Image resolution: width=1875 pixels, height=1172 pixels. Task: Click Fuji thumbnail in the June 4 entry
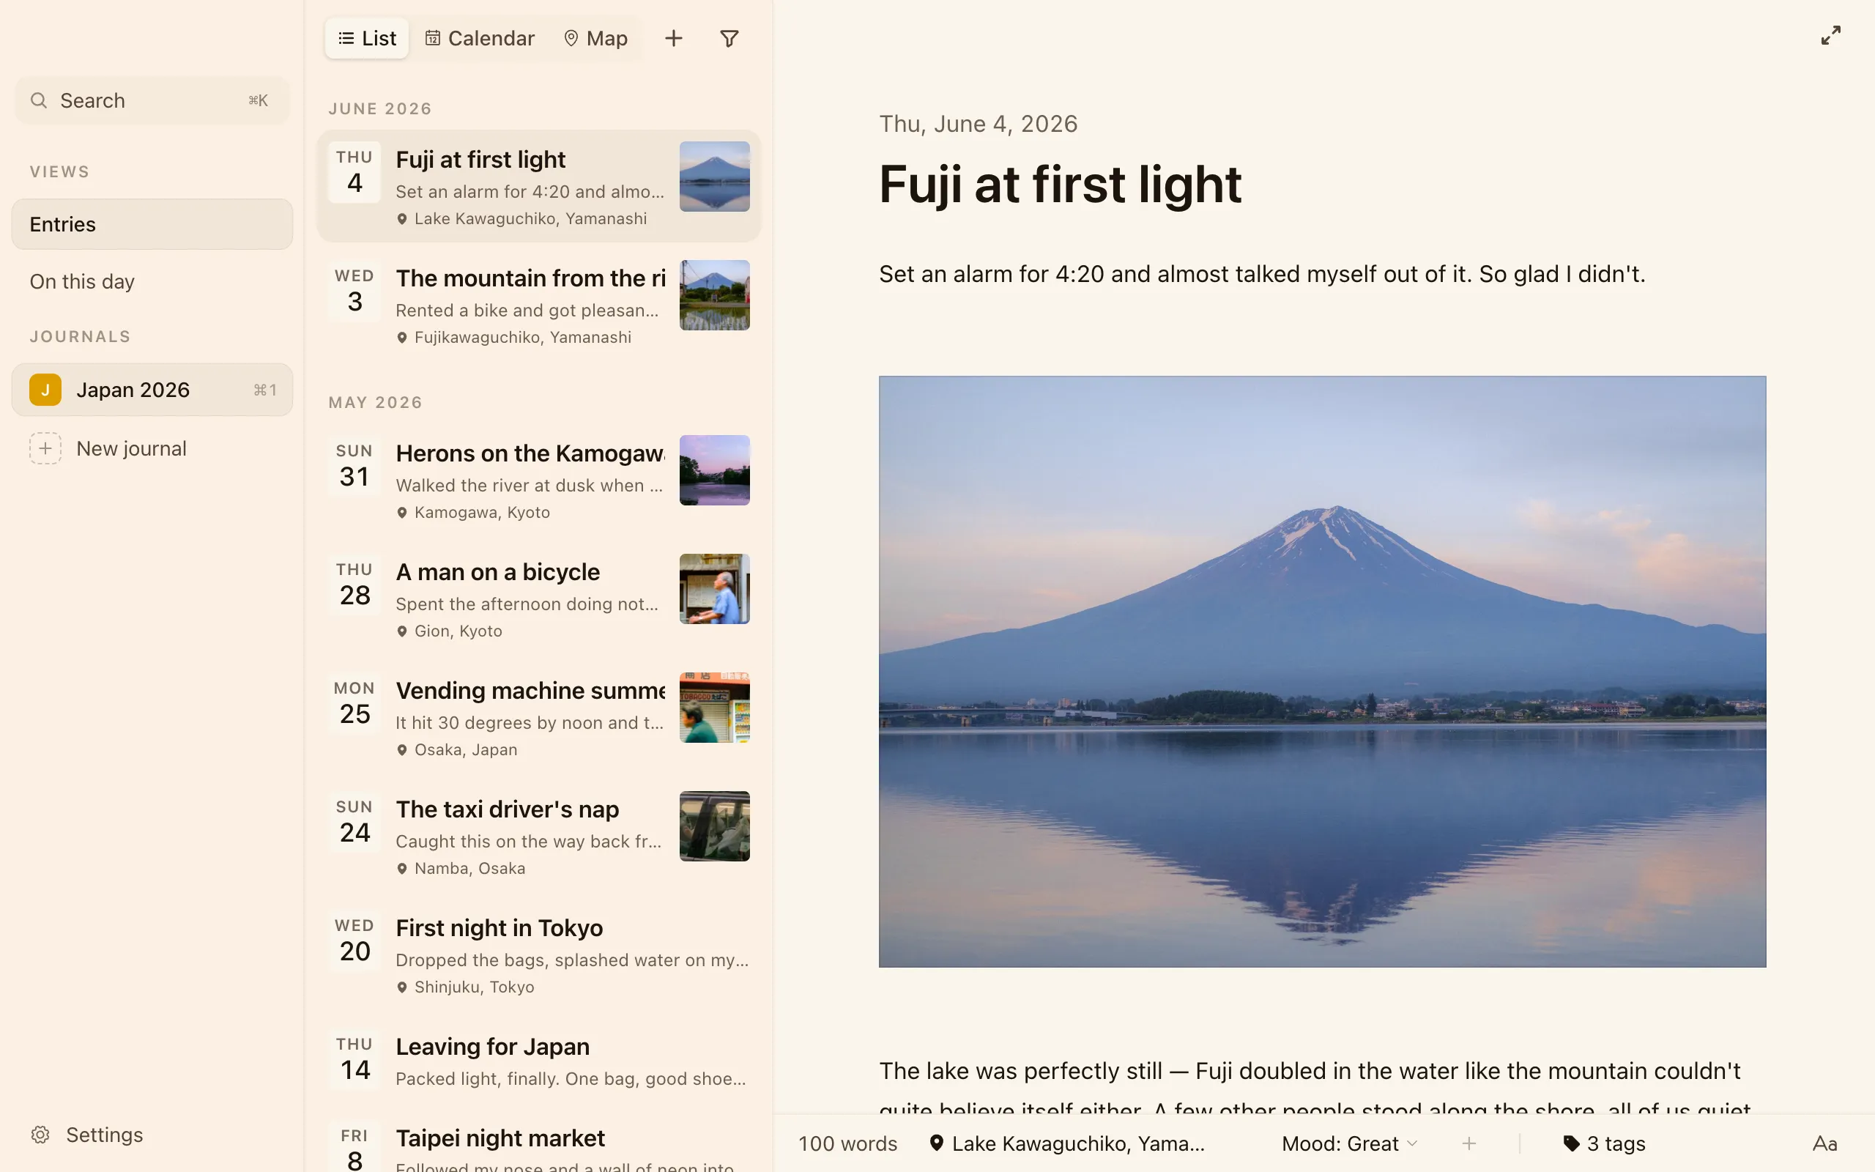click(714, 176)
